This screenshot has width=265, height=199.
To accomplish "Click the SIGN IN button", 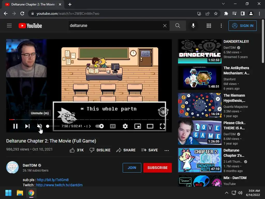I will pyautogui.click(x=242, y=26).
